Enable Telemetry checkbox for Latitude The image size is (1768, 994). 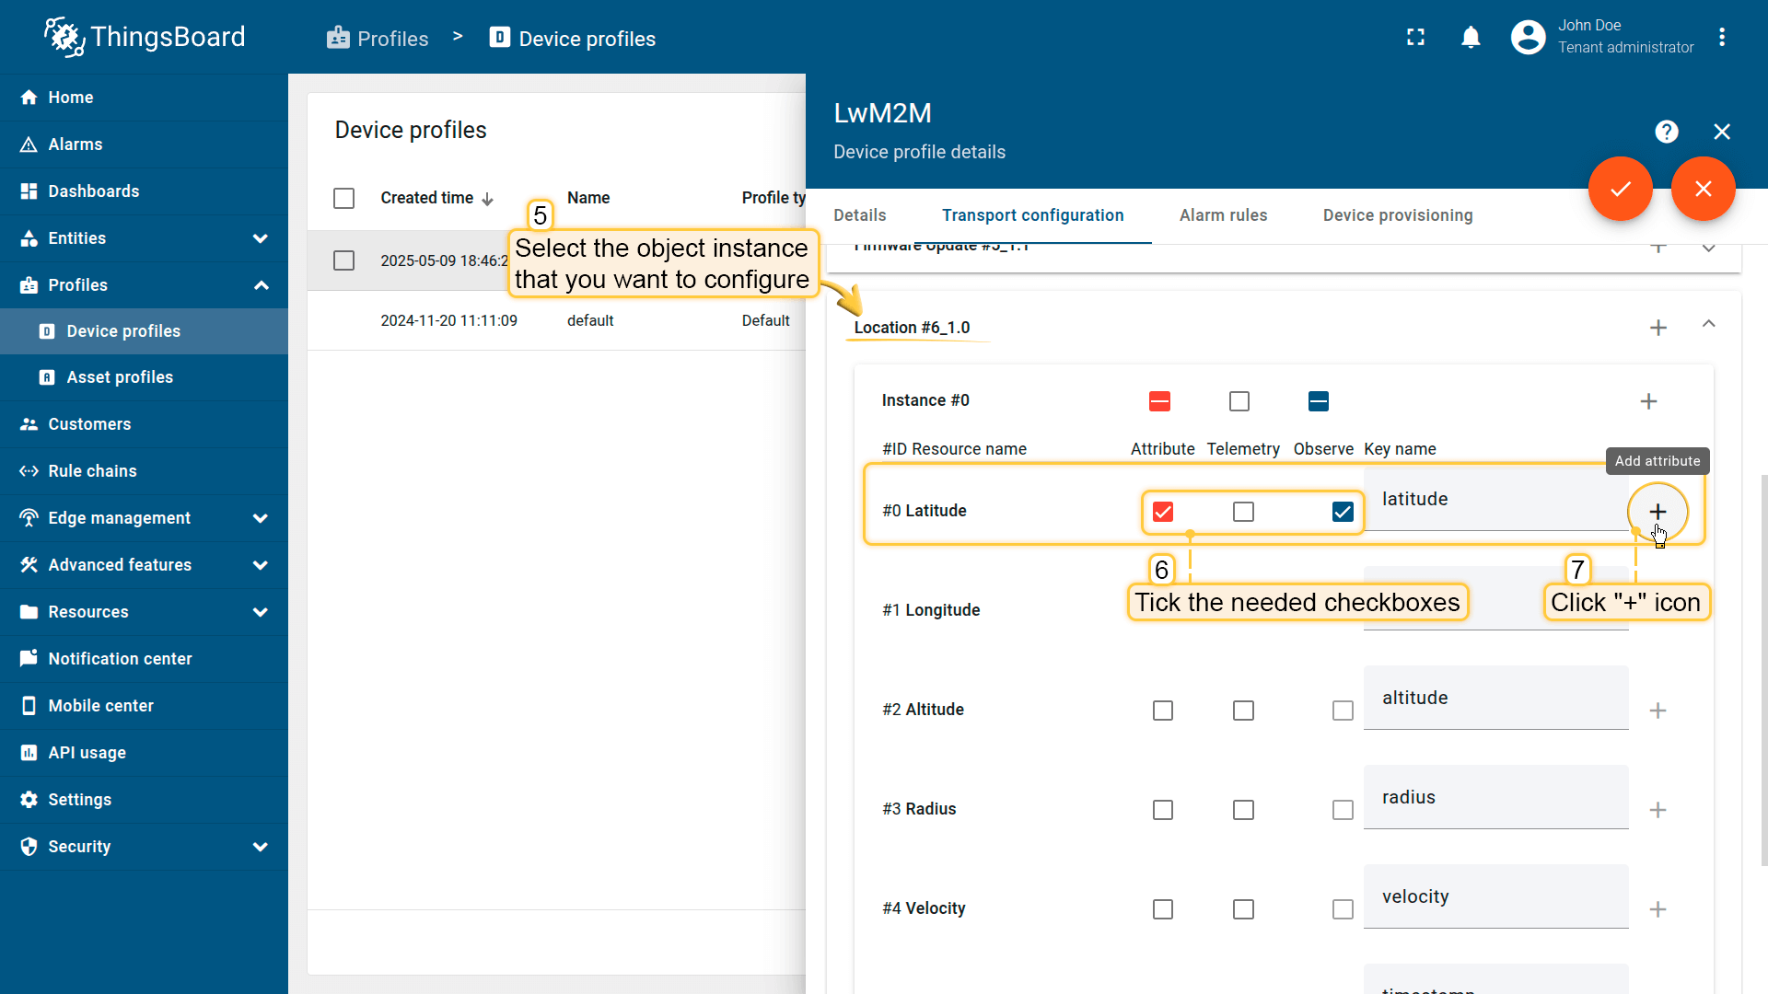pyautogui.click(x=1243, y=512)
